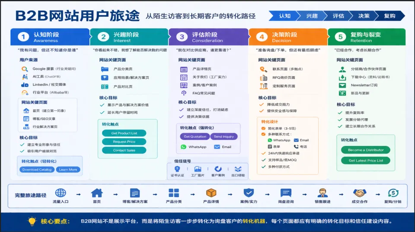Viewport: 415px width, 232px height.
Task: Click the 证书认证 trust signal icon
Action: 177,169
